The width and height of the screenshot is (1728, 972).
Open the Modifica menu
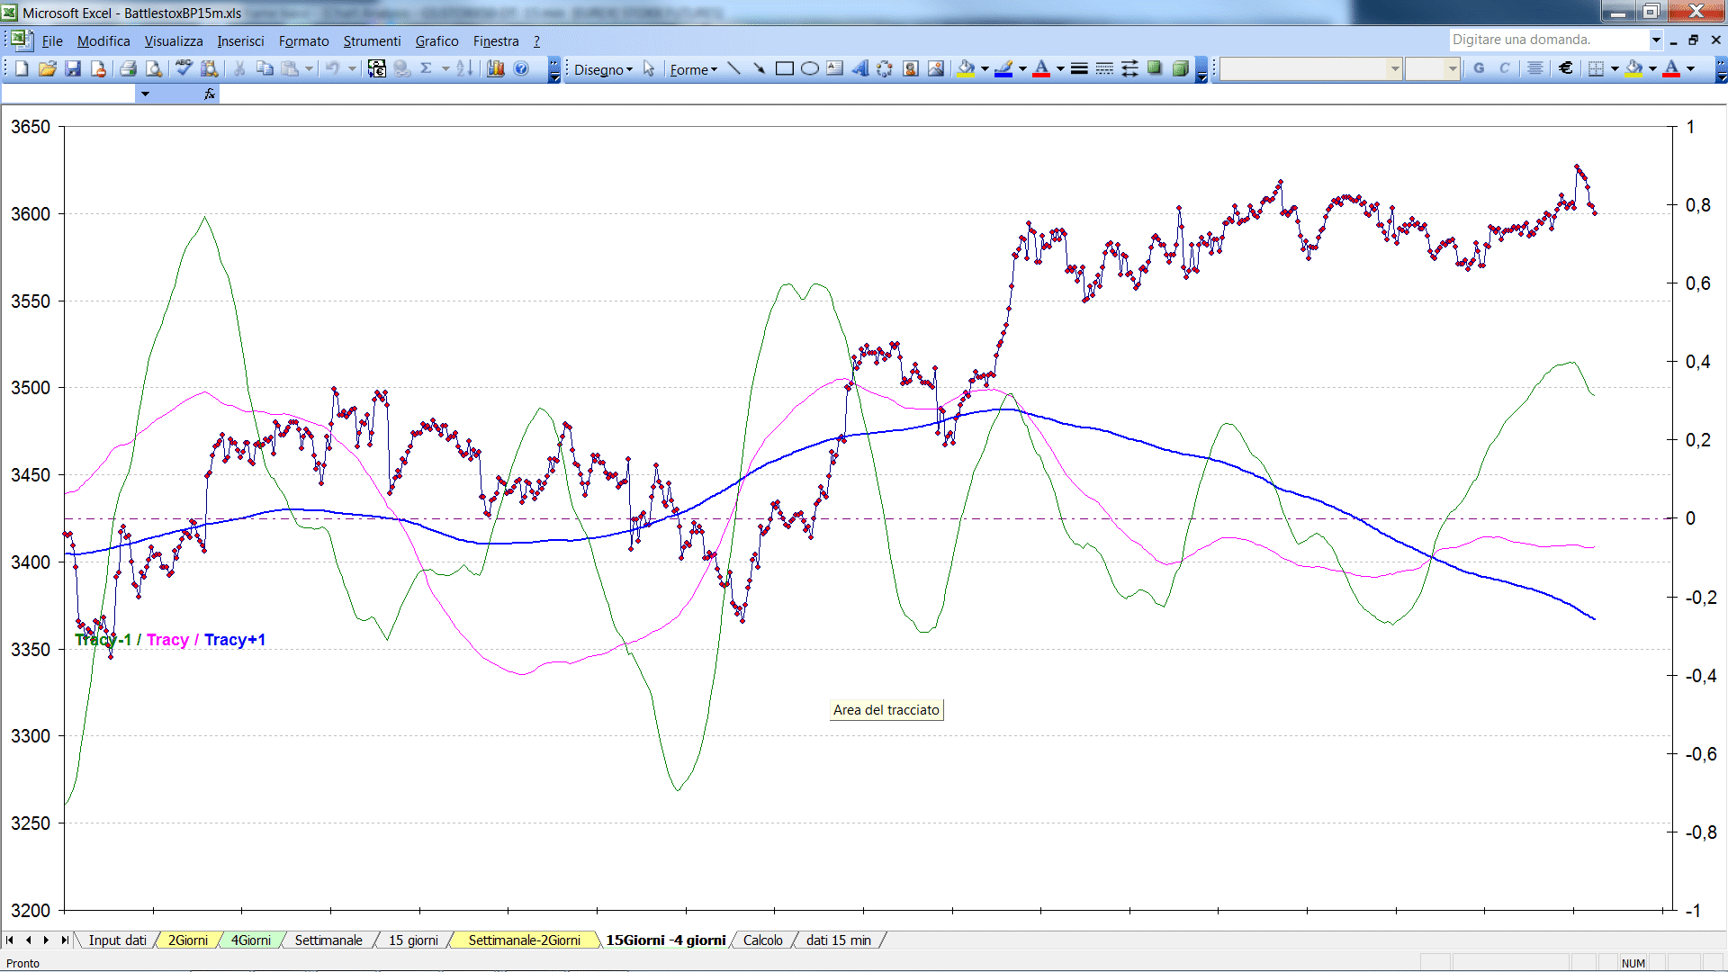103,40
